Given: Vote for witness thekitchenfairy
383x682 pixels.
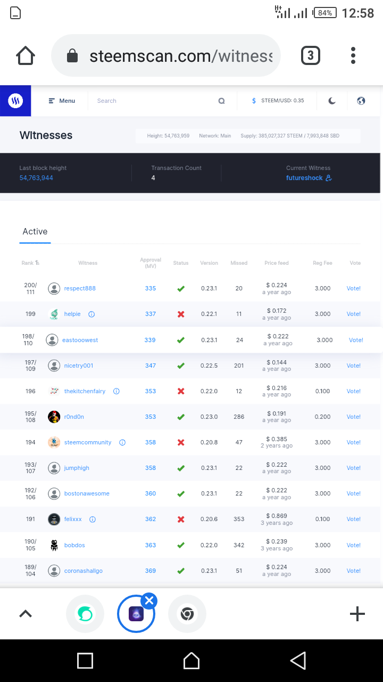Looking at the screenshot, I should coord(354,391).
